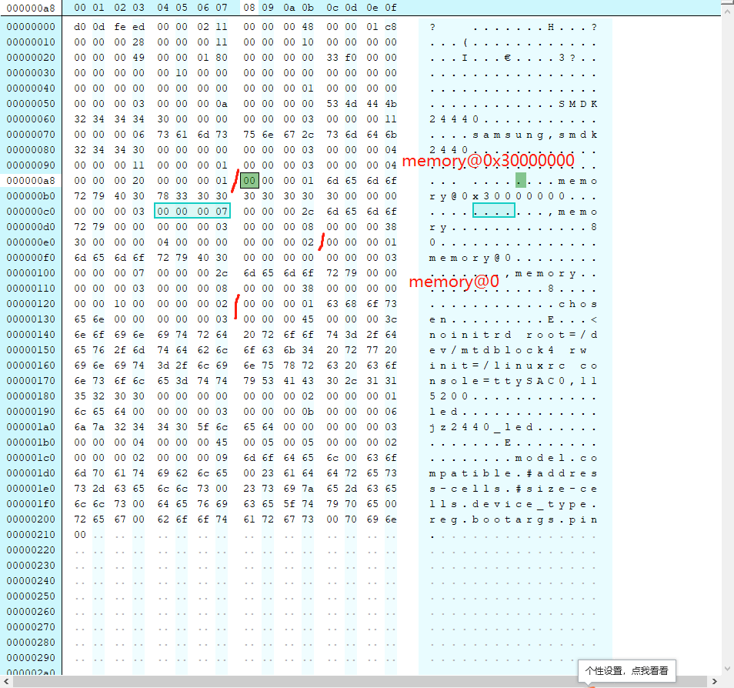Click the lls.device_type. ASCII text
The image size is (734, 688).
click(513, 504)
